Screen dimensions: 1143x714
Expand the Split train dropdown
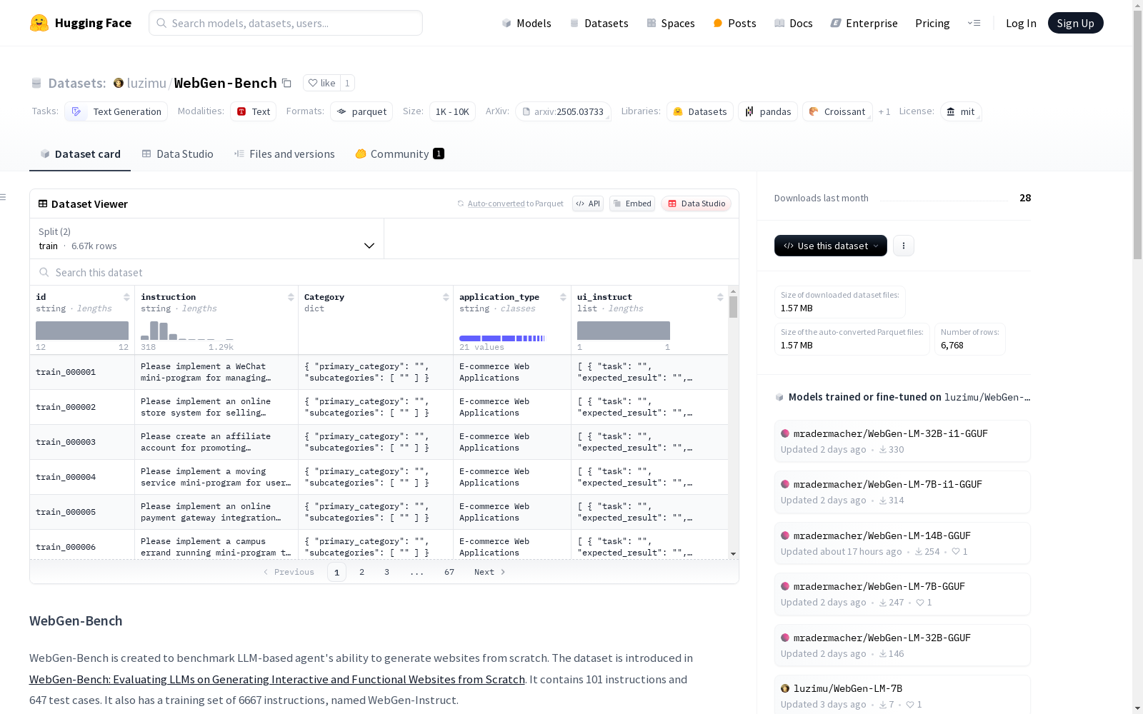click(x=207, y=238)
